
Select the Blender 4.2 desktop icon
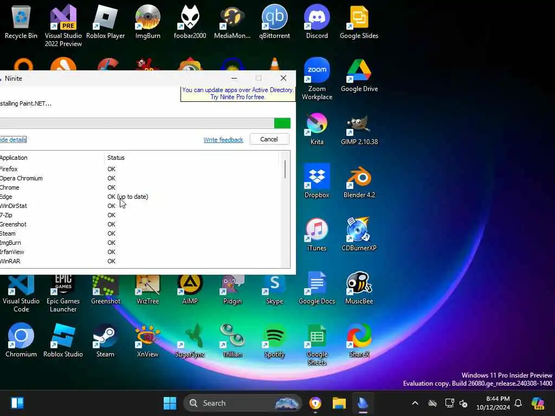click(x=359, y=181)
